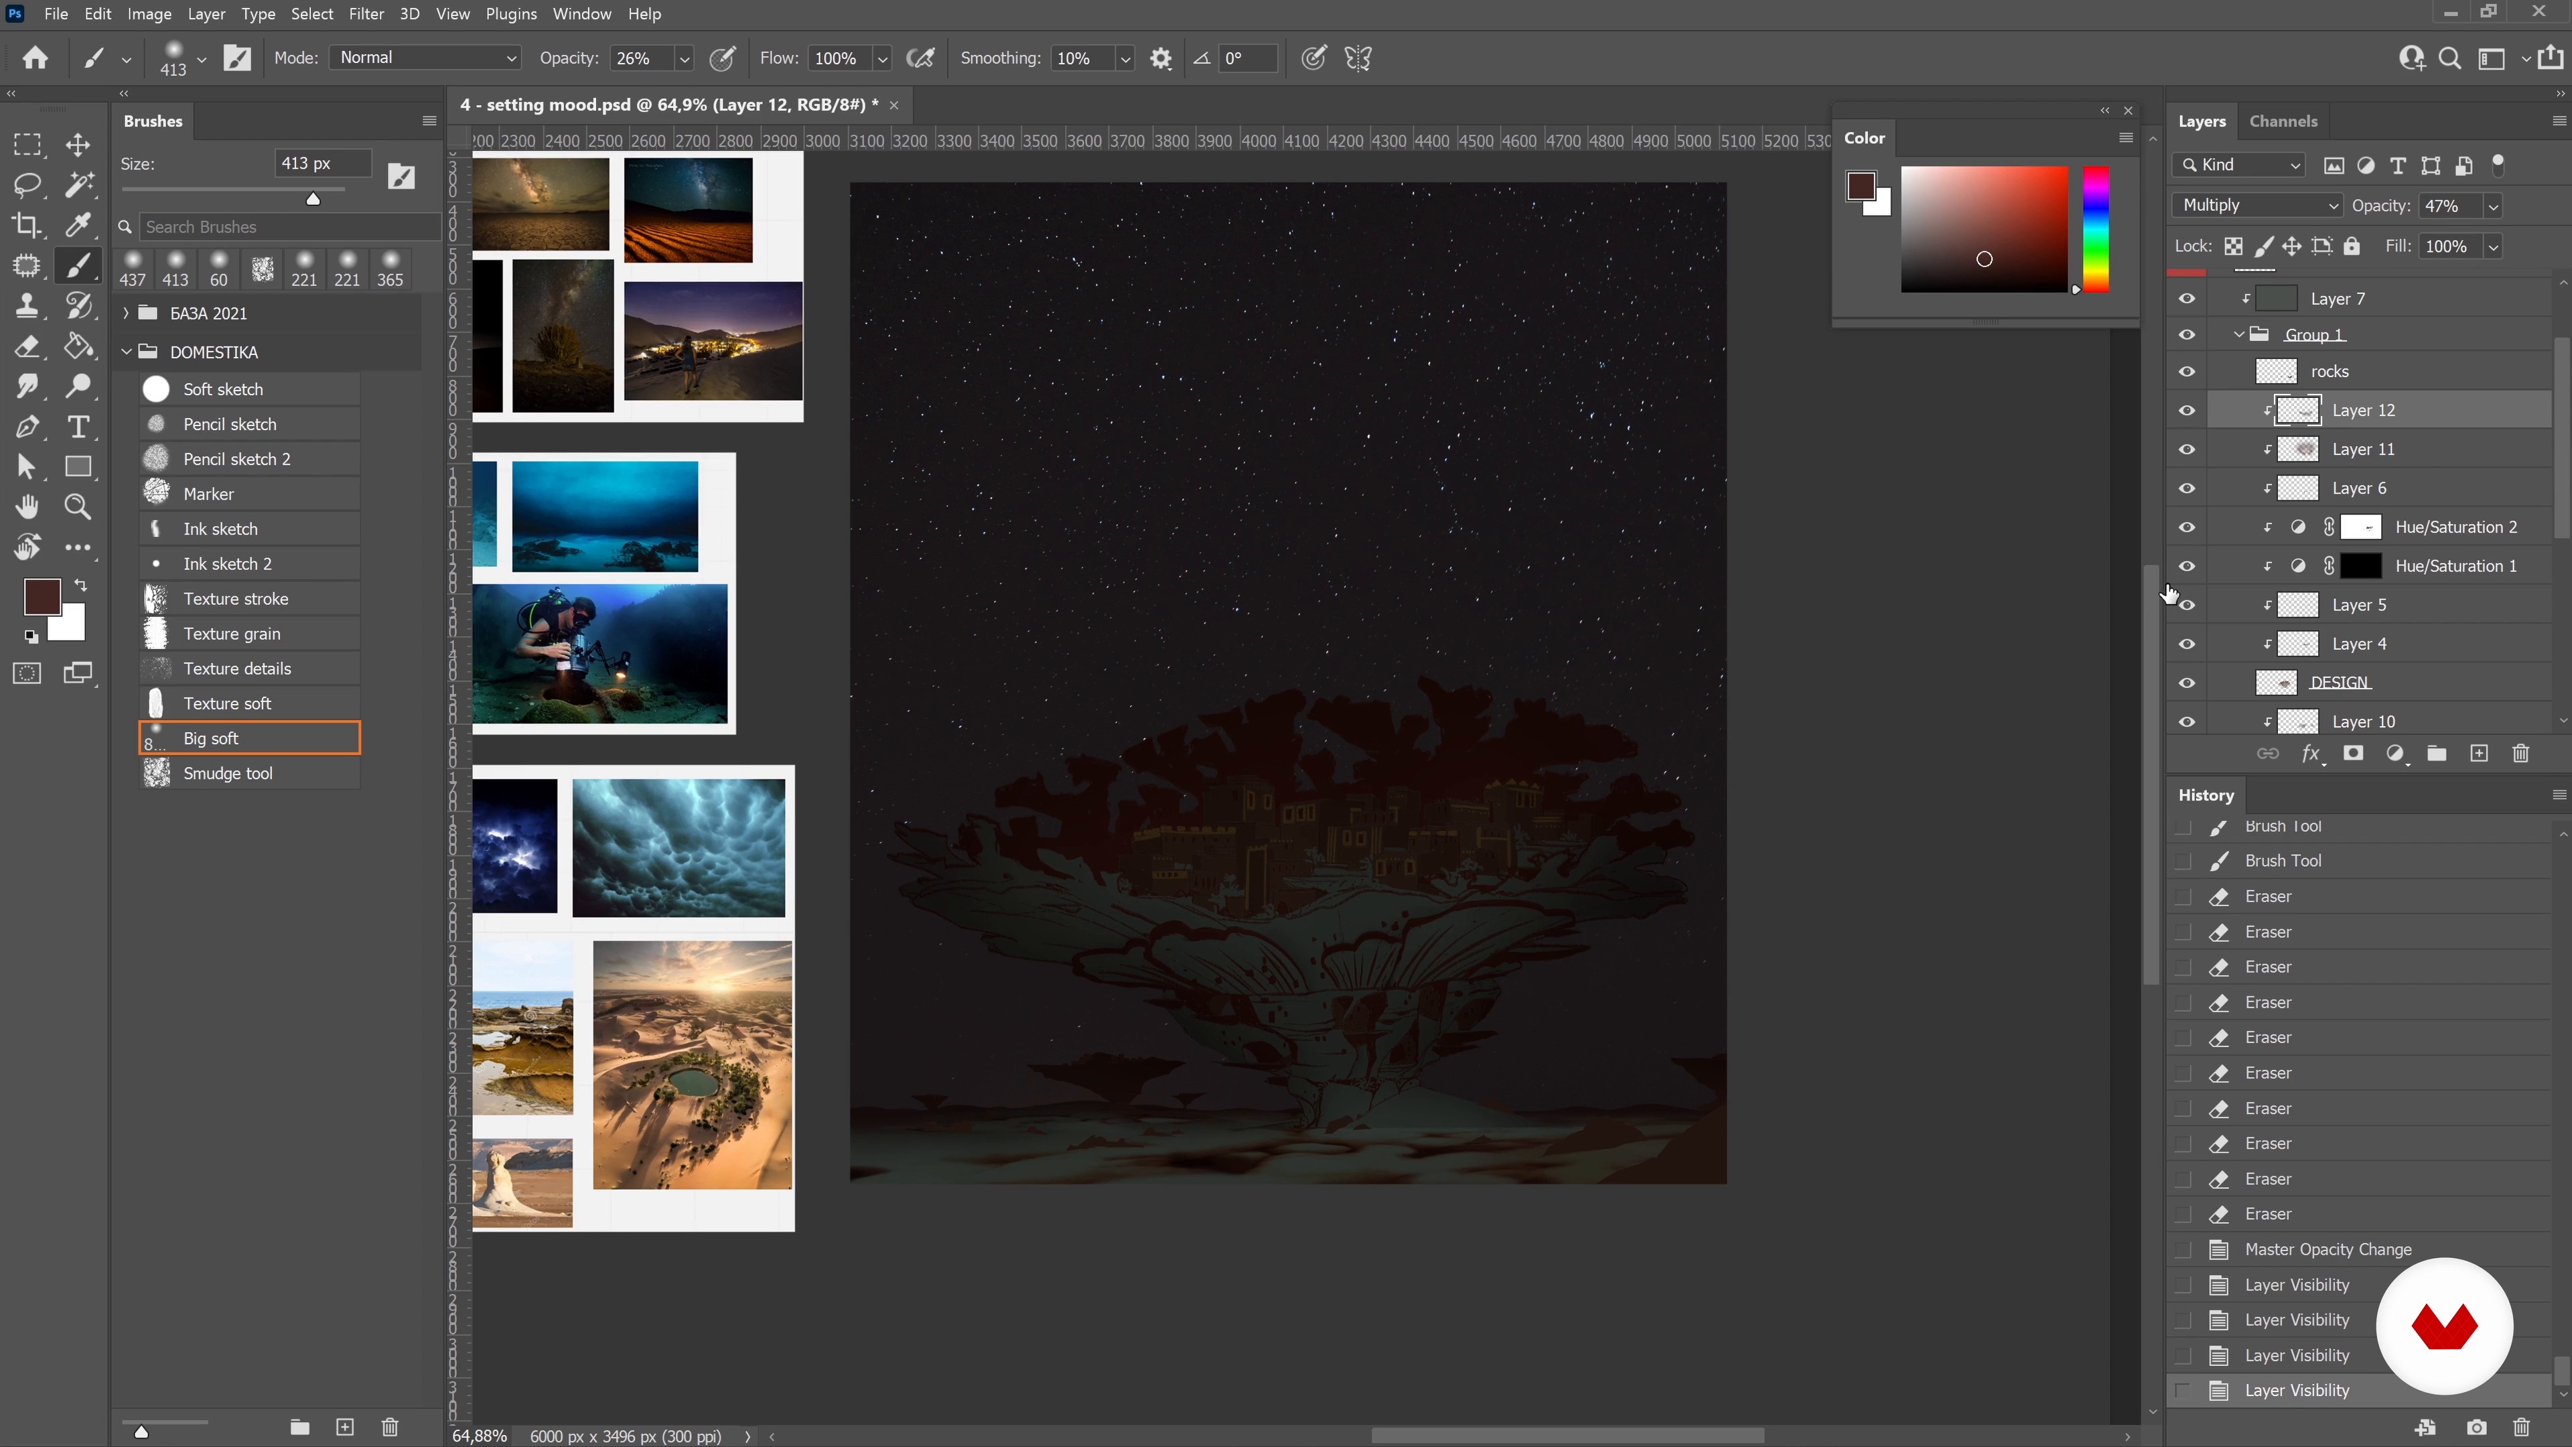Screen dimensions: 2572x1447
Task: Swap foreground and background colors
Action: (81, 585)
